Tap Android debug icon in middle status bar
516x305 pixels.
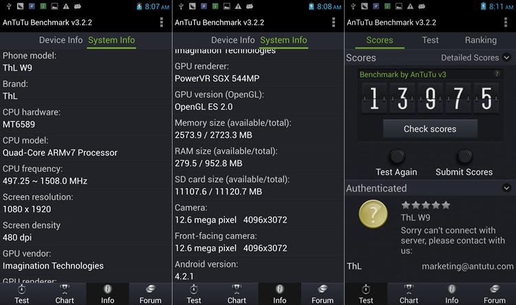250,6
